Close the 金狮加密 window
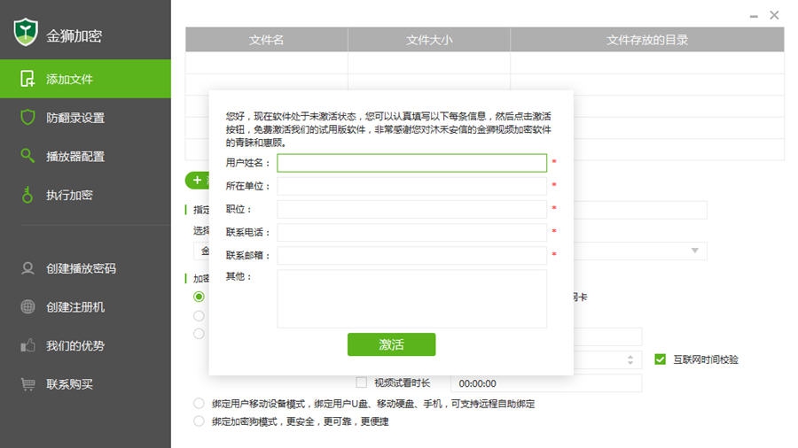The image size is (798, 448). click(x=774, y=15)
